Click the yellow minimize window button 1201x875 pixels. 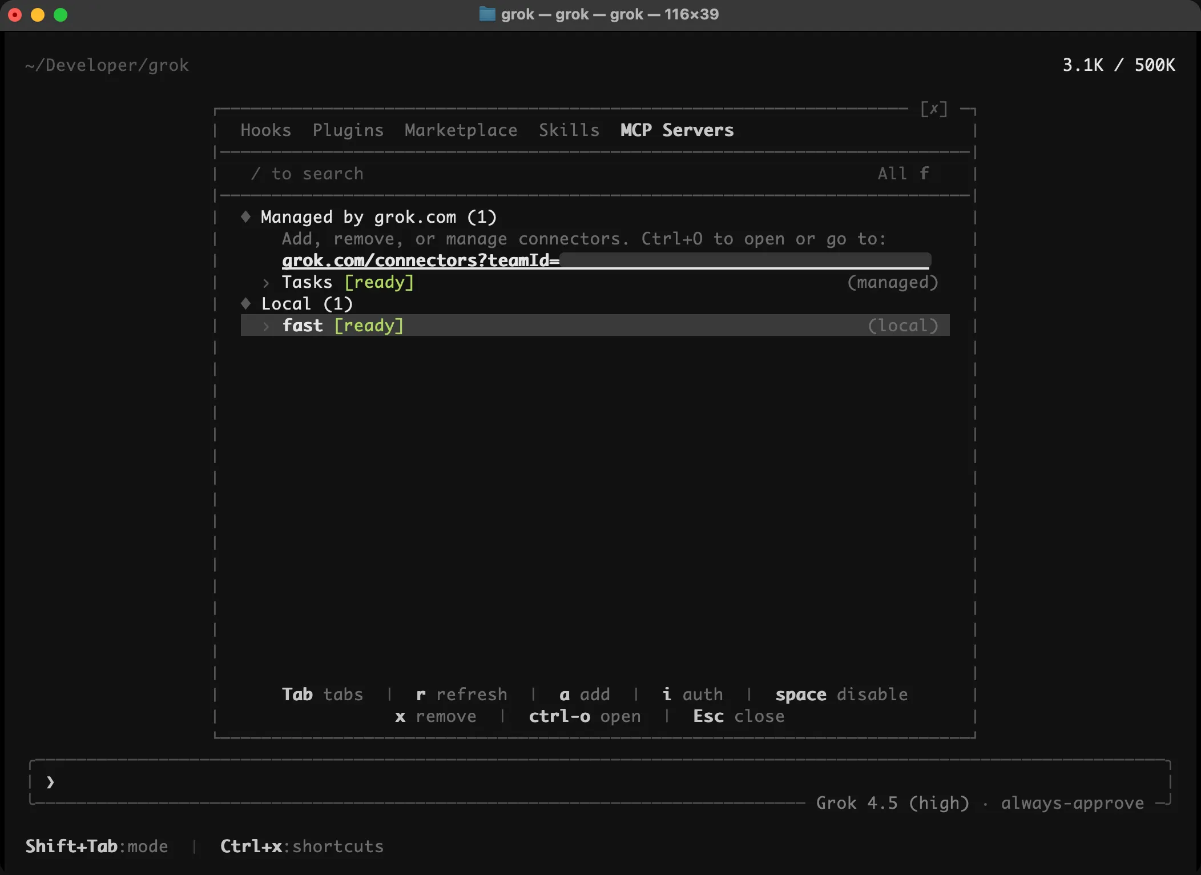click(x=38, y=15)
